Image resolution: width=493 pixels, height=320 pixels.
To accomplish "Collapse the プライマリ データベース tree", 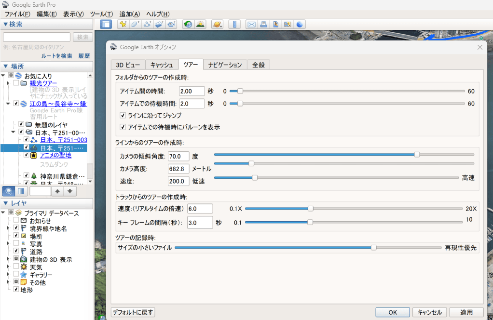I will 3,213.
